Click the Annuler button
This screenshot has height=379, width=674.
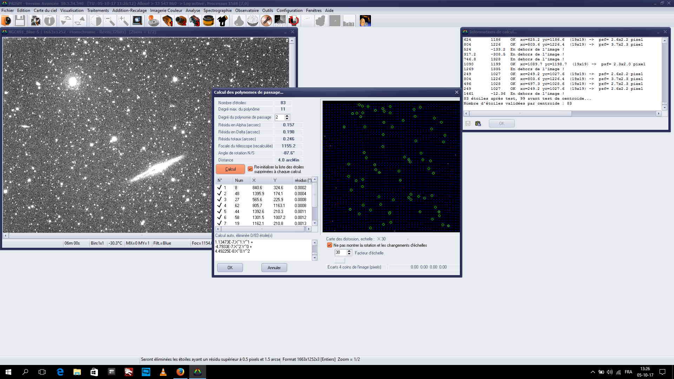pyautogui.click(x=274, y=268)
